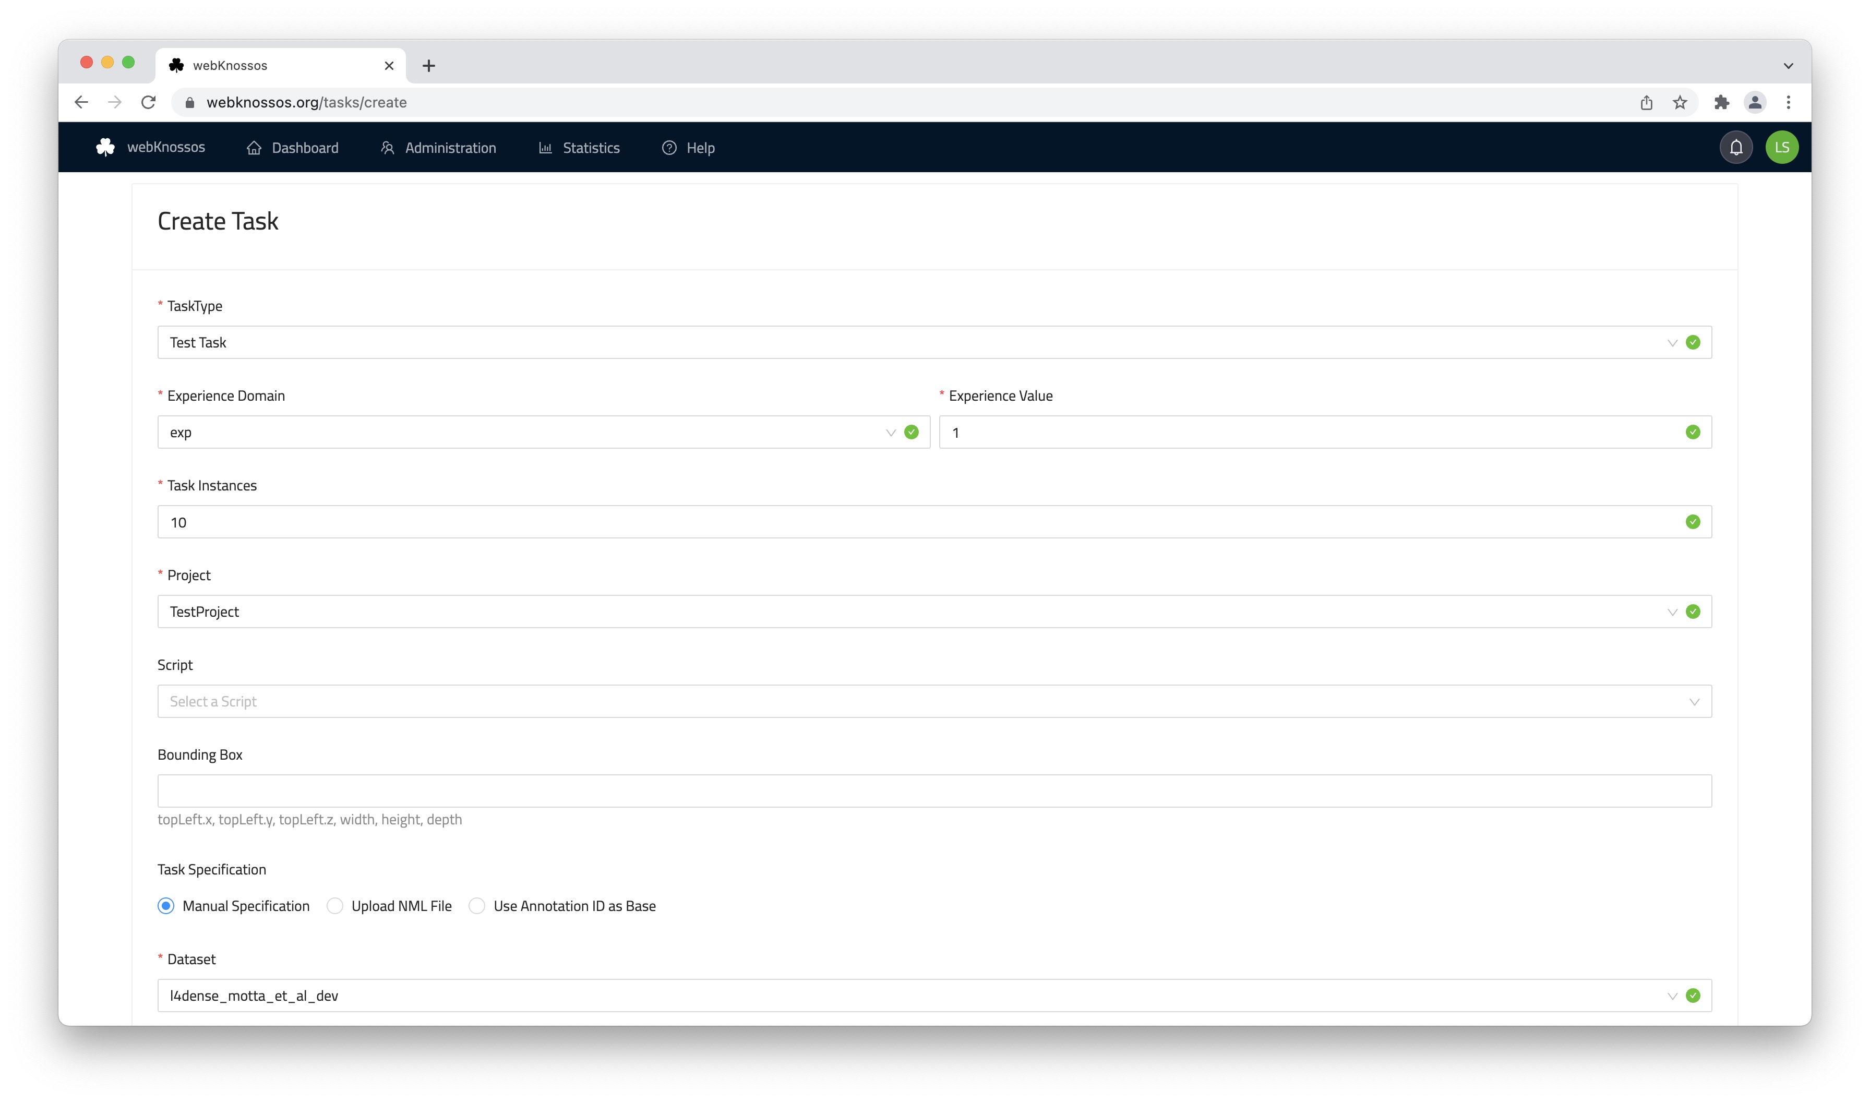Click the TaskType green validation checkmark
The width and height of the screenshot is (1870, 1103).
pyautogui.click(x=1693, y=343)
